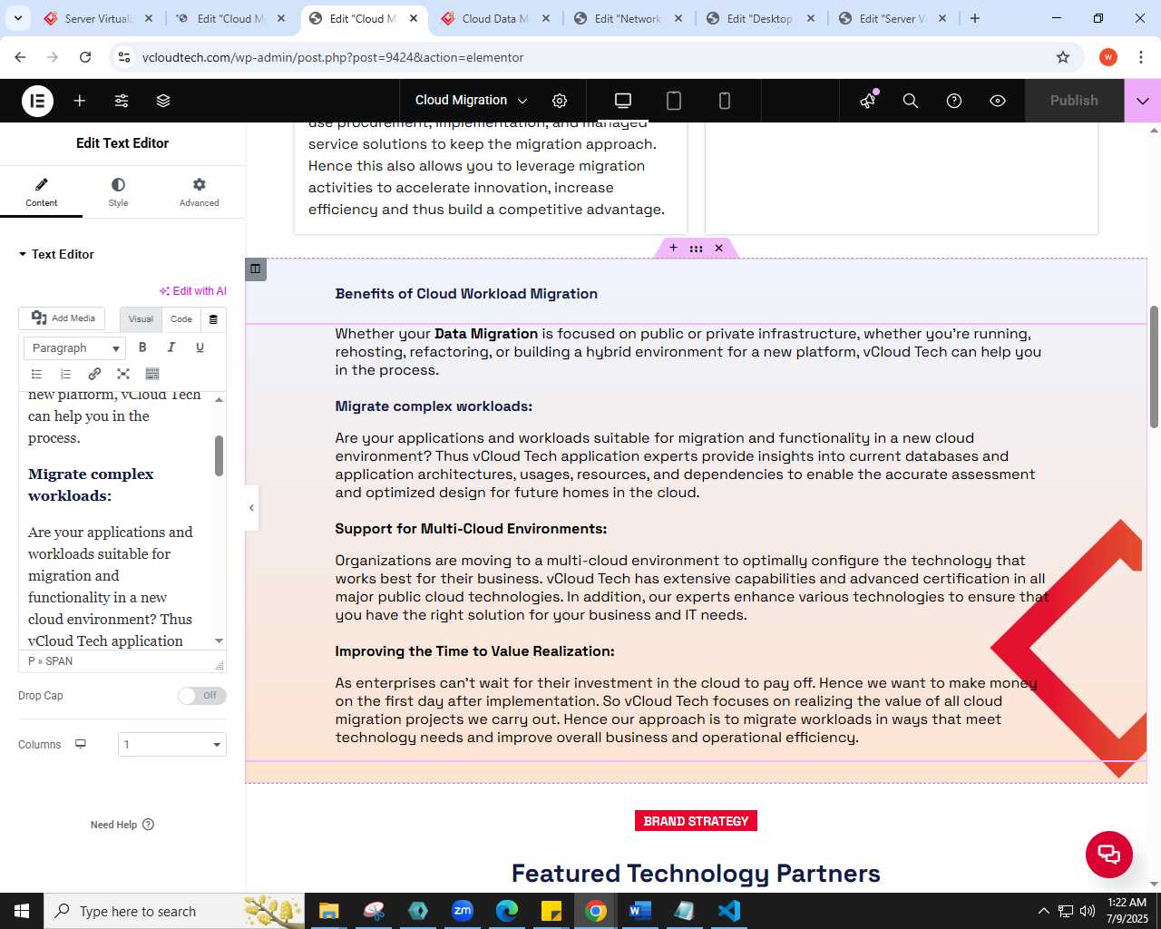Collapse the Text Editor section

pyautogui.click(x=56, y=254)
